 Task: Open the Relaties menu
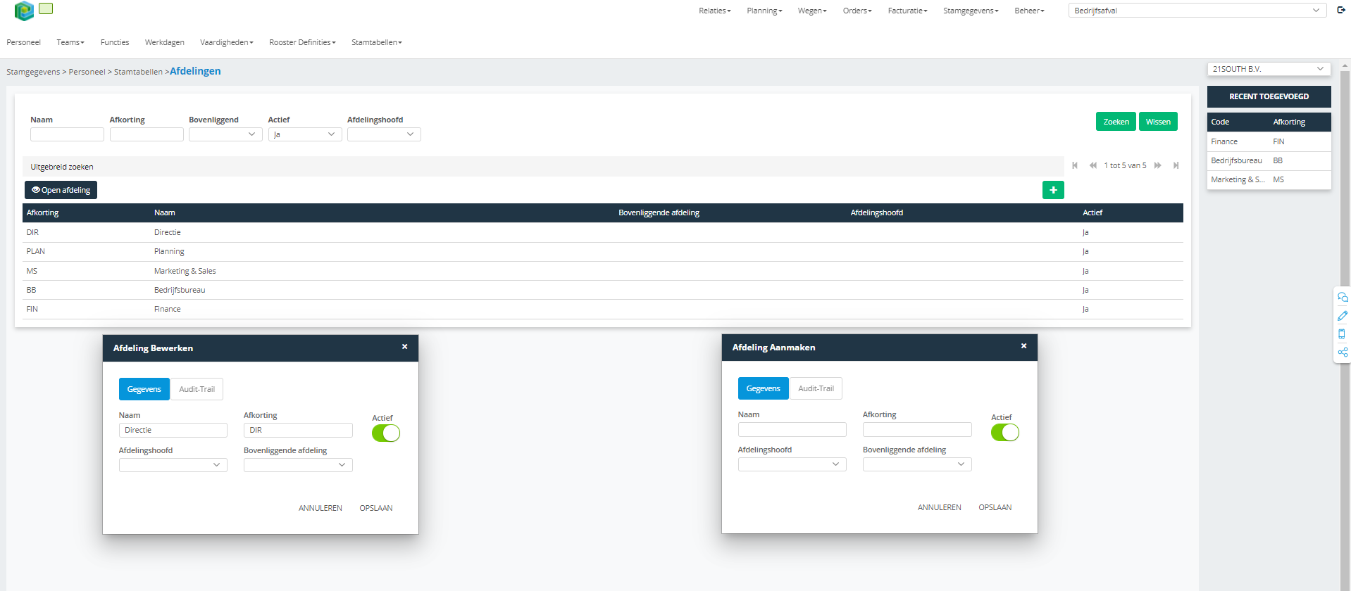tap(714, 11)
